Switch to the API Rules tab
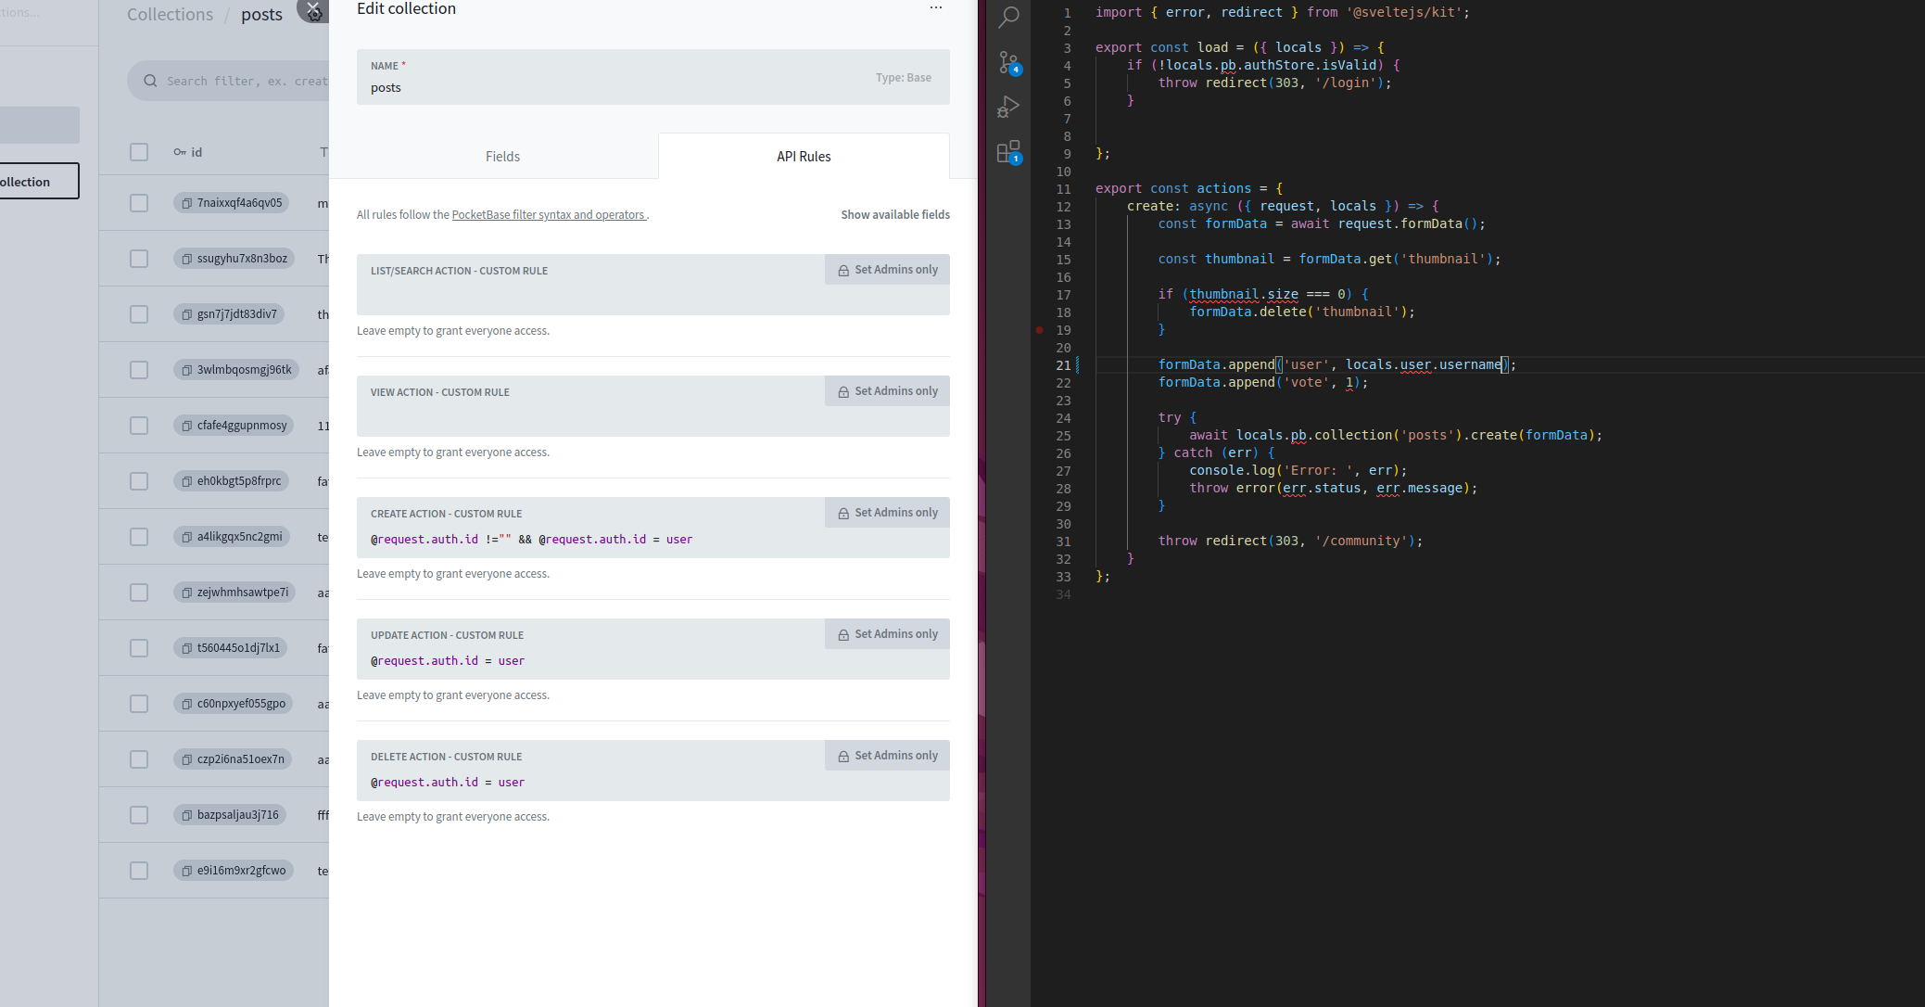The height and width of the screenshot is (1007, 1925). coord(803,156)
